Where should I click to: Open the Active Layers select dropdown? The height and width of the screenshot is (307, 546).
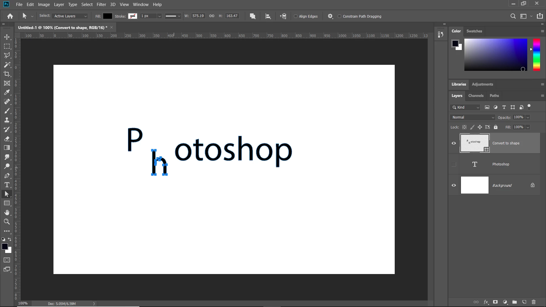pos(70,16)
